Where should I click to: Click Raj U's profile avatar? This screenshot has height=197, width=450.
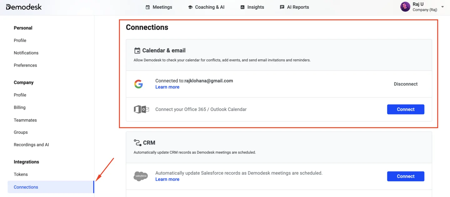point(405,7)
